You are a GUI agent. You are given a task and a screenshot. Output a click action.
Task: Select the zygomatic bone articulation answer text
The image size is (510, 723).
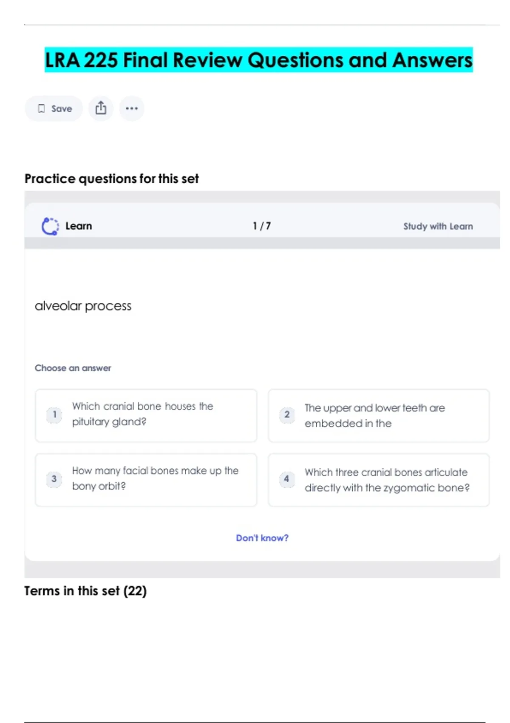[387, 480]
